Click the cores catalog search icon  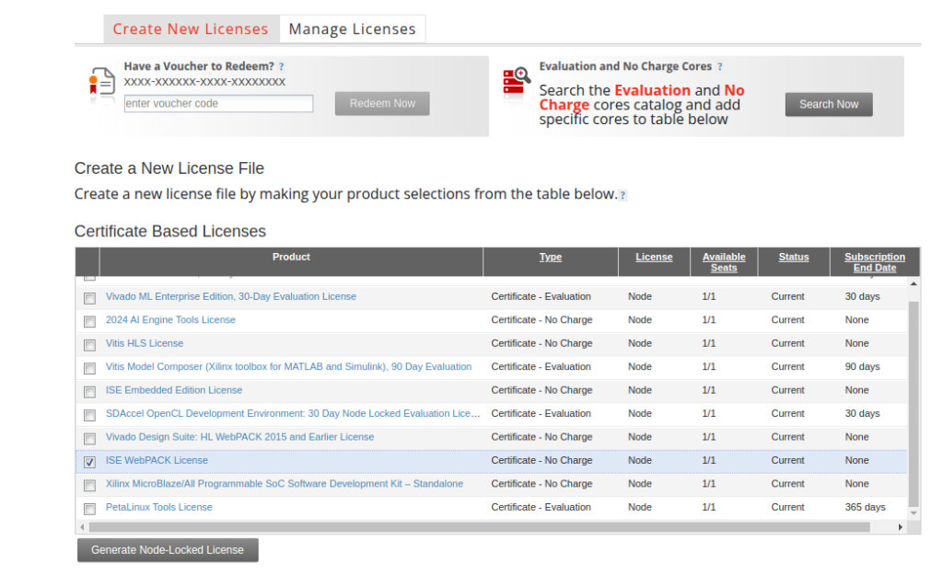pos(517,82)
